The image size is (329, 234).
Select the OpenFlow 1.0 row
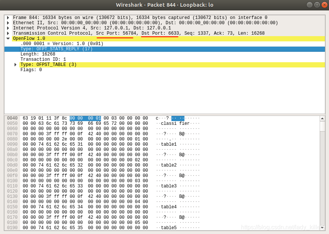click(x=168, y=39)
